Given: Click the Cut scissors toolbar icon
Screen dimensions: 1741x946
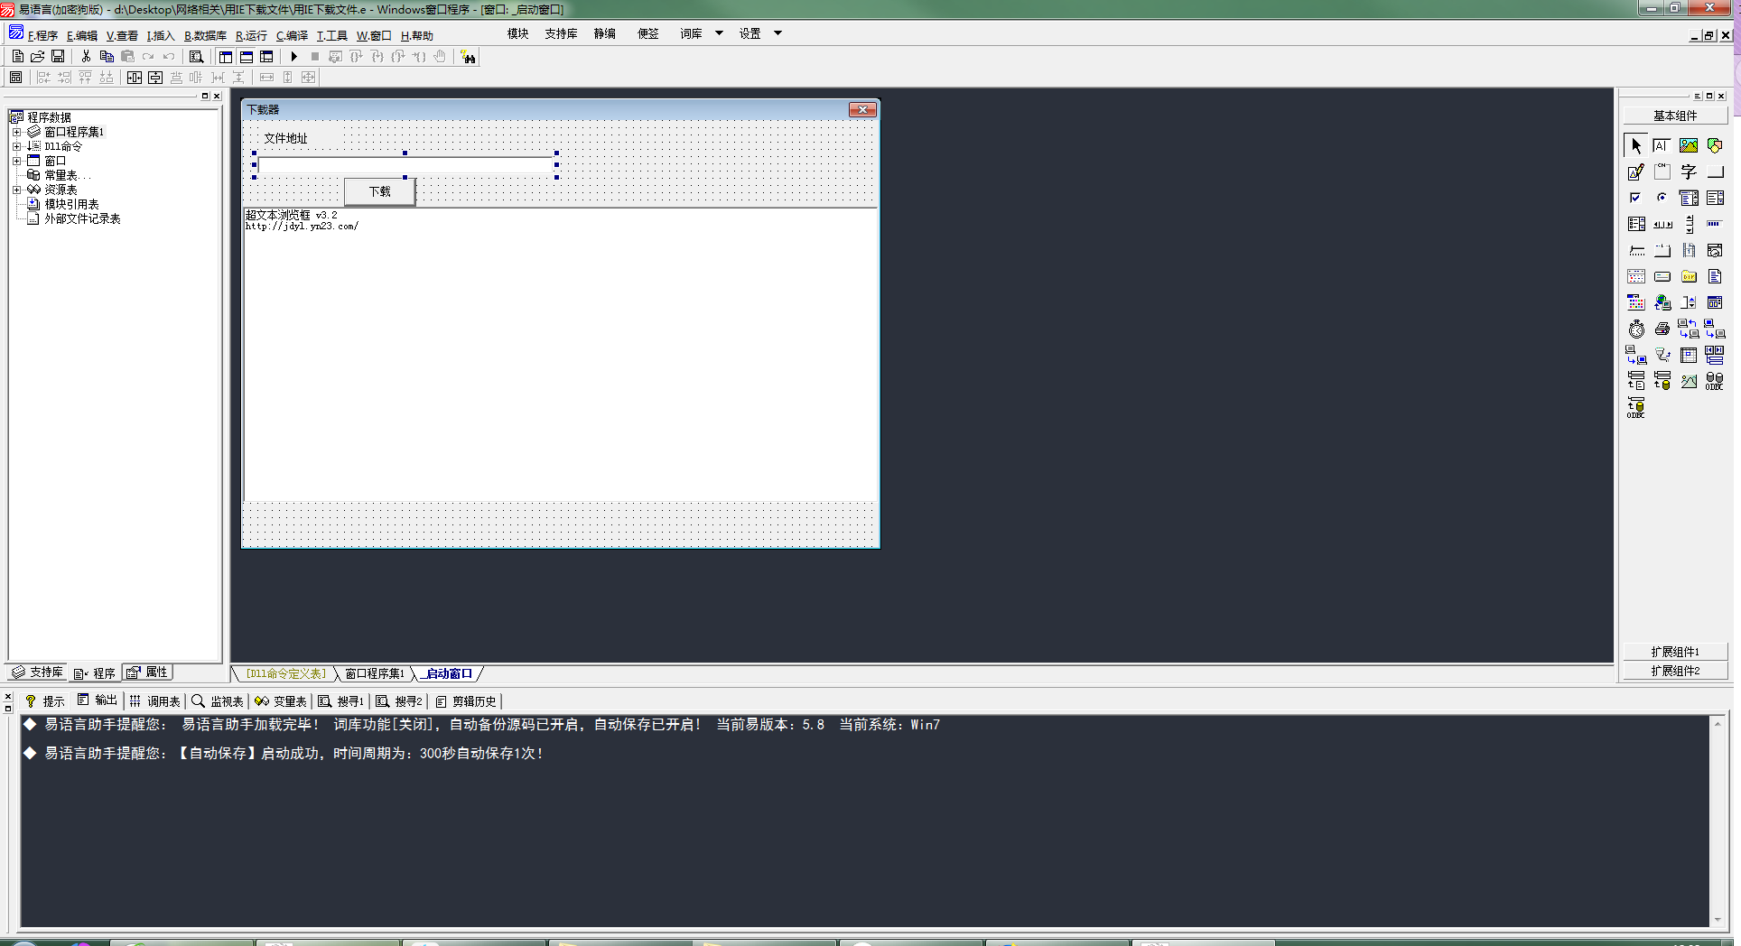Looking at the screenshot, I should [x=86, y=57].
